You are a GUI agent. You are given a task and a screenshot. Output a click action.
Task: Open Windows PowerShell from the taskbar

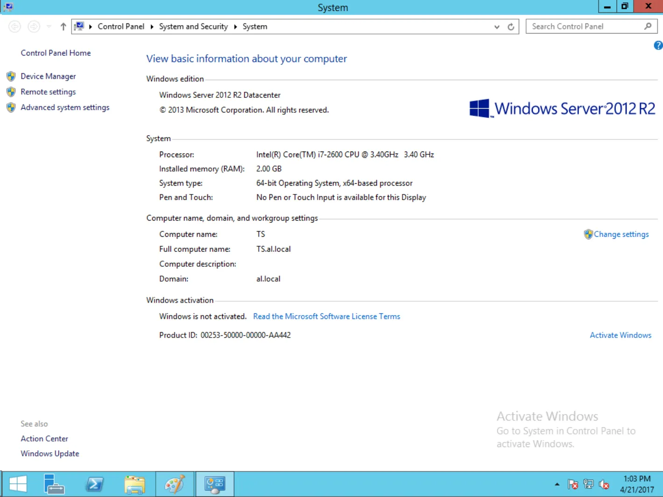(x=95, y=484)
